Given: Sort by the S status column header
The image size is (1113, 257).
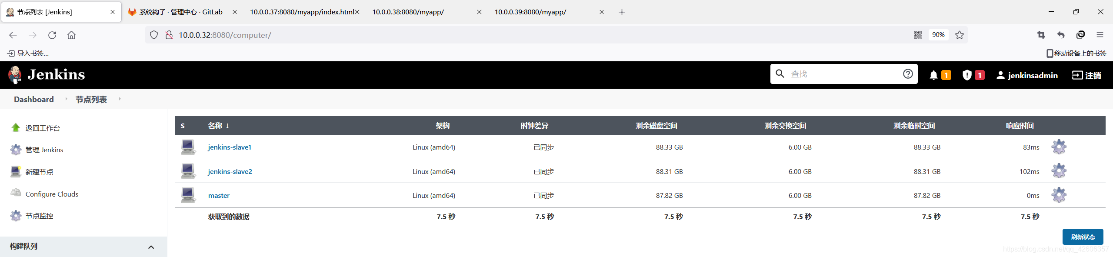Looking at the screenshot, I should 183,126.
